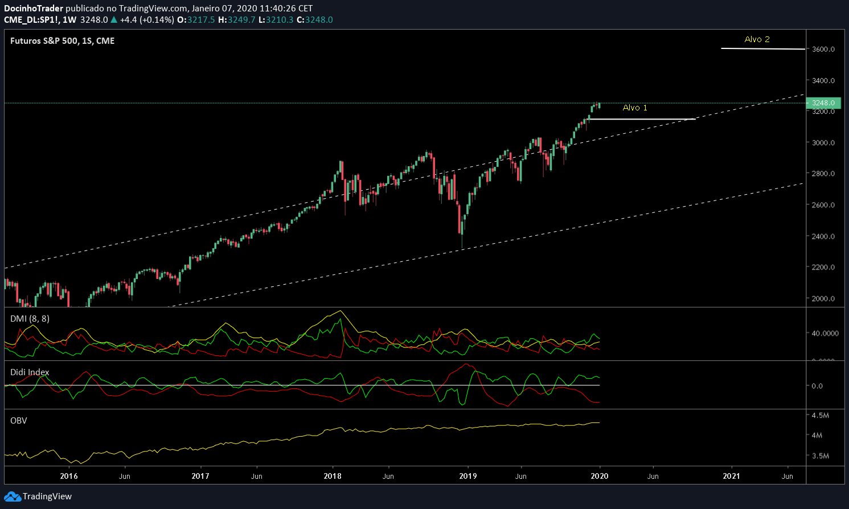This screenshot has width=849, height=509.
Task: Select the solid white Alvo 1 target line
Action: tap(642, 119)
